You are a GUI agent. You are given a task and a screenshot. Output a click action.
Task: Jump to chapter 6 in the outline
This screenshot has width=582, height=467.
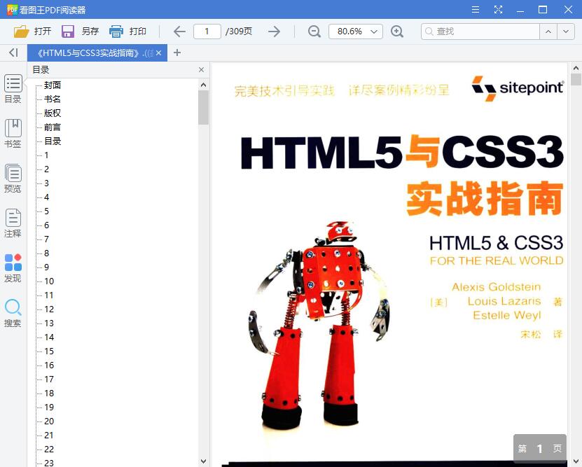(46, 225)
